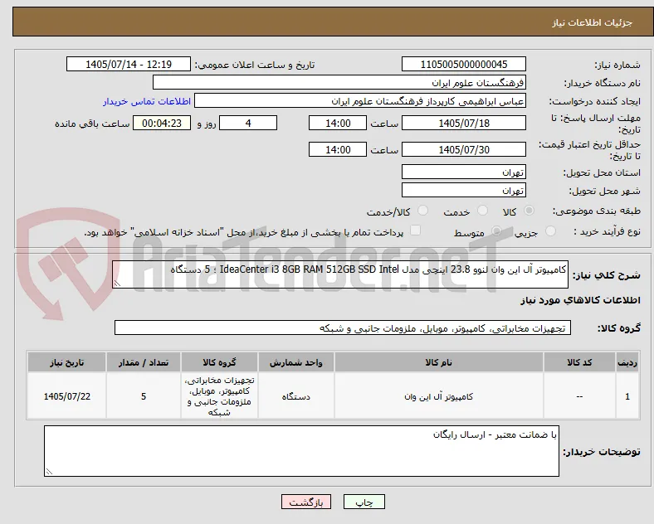Click the remaining days field showing 4
654x524 pixels.
pos(248,123)
